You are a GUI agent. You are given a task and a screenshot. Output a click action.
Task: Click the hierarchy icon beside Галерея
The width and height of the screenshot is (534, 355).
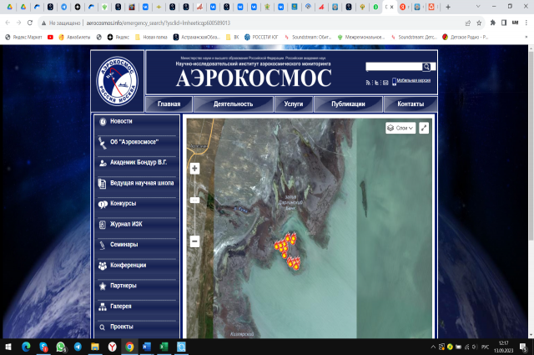click(x=103, y=307)
